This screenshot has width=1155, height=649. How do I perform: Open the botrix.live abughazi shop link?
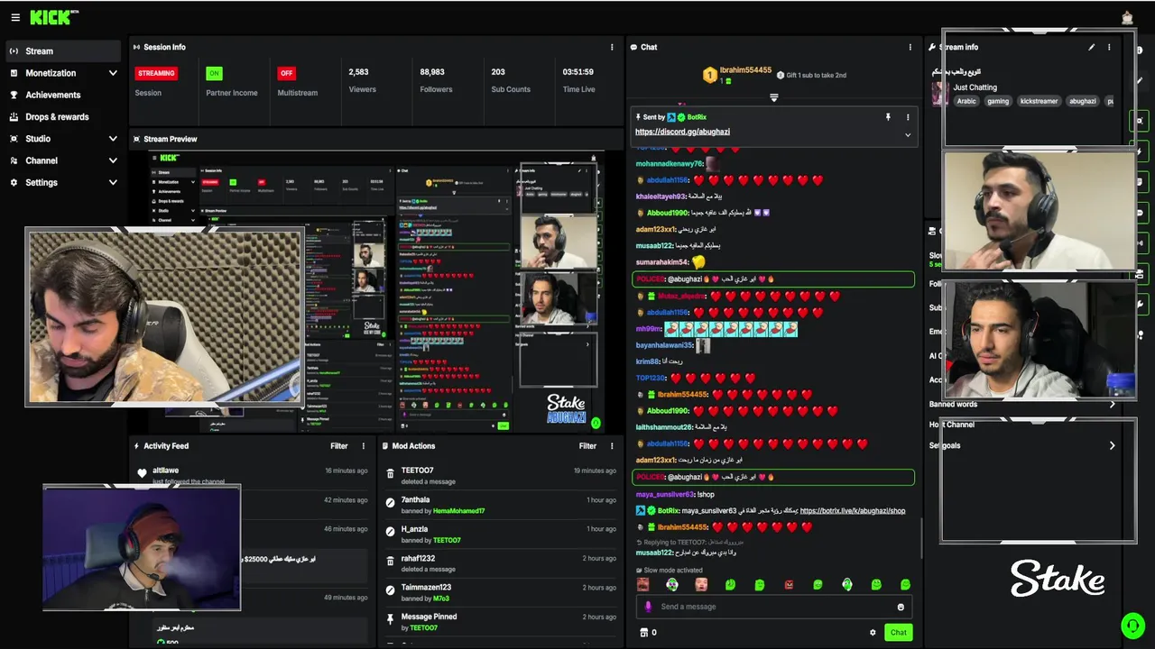(853, 510)
